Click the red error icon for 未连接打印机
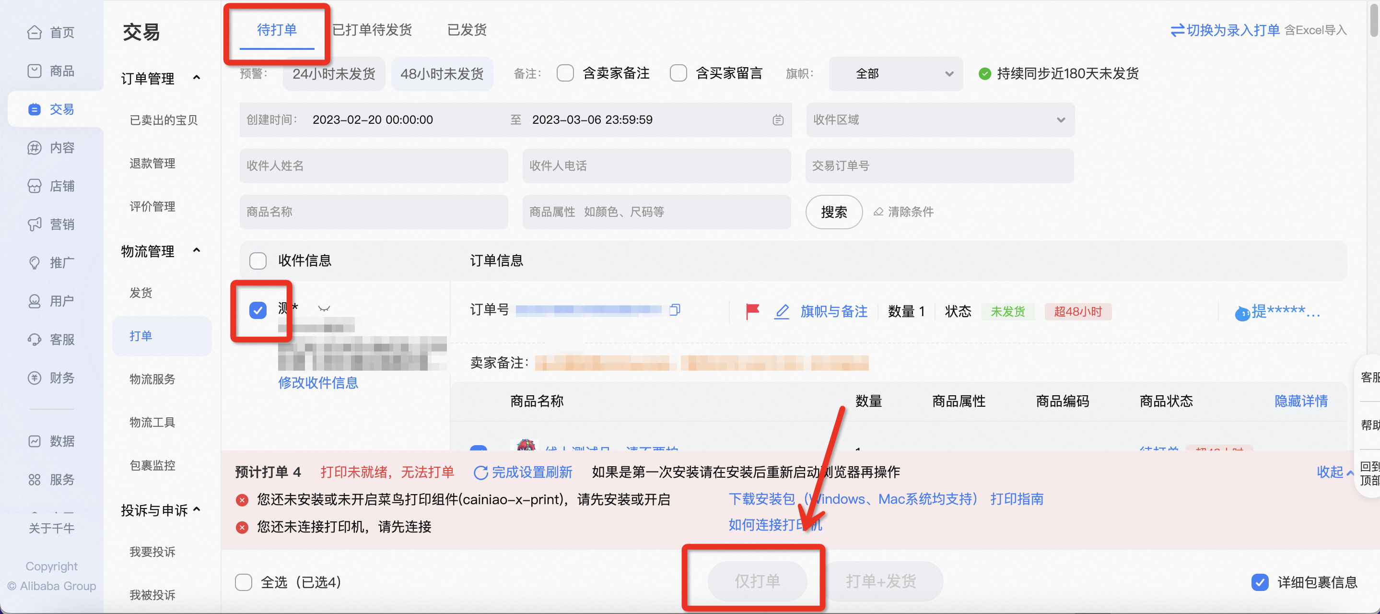1380x614 pixels. point(242,527)
